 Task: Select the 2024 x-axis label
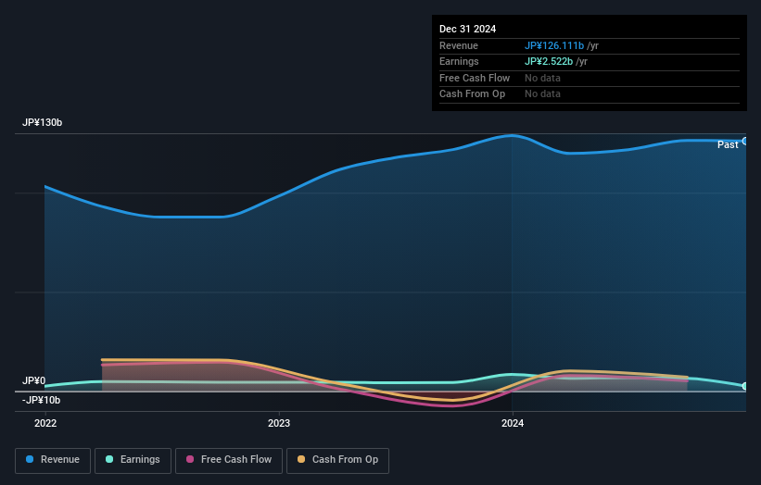(x=513, y=423)
